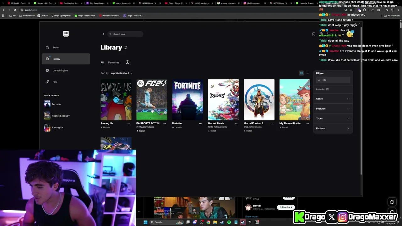Image resolution: width=402 pixels, height=226 pixels.
Task: Click the Epic Games logo in the sidebar
Action: 66,34
